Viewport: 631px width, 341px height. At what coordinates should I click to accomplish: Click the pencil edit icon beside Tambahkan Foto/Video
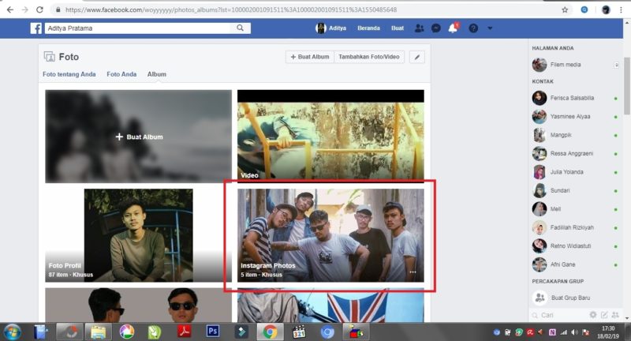[x=417, y=57]
